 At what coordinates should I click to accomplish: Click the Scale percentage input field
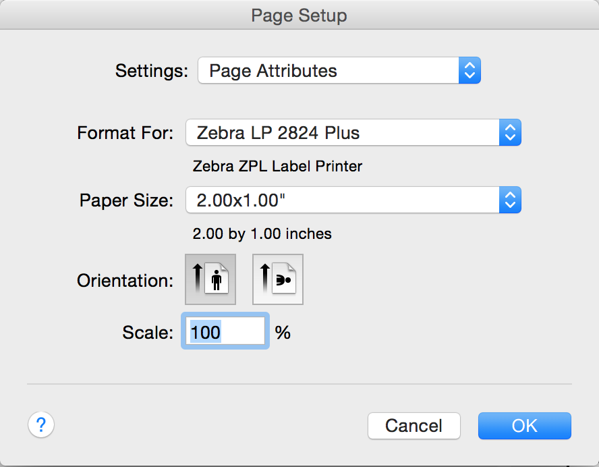[226, 332]
